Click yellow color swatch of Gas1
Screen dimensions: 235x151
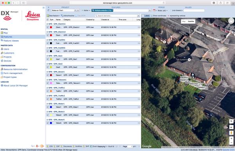click(x=51, y=59)
